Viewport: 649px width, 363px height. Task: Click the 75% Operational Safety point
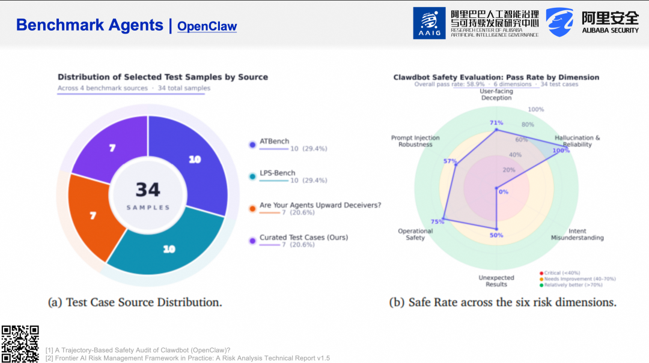pos(443,218)
